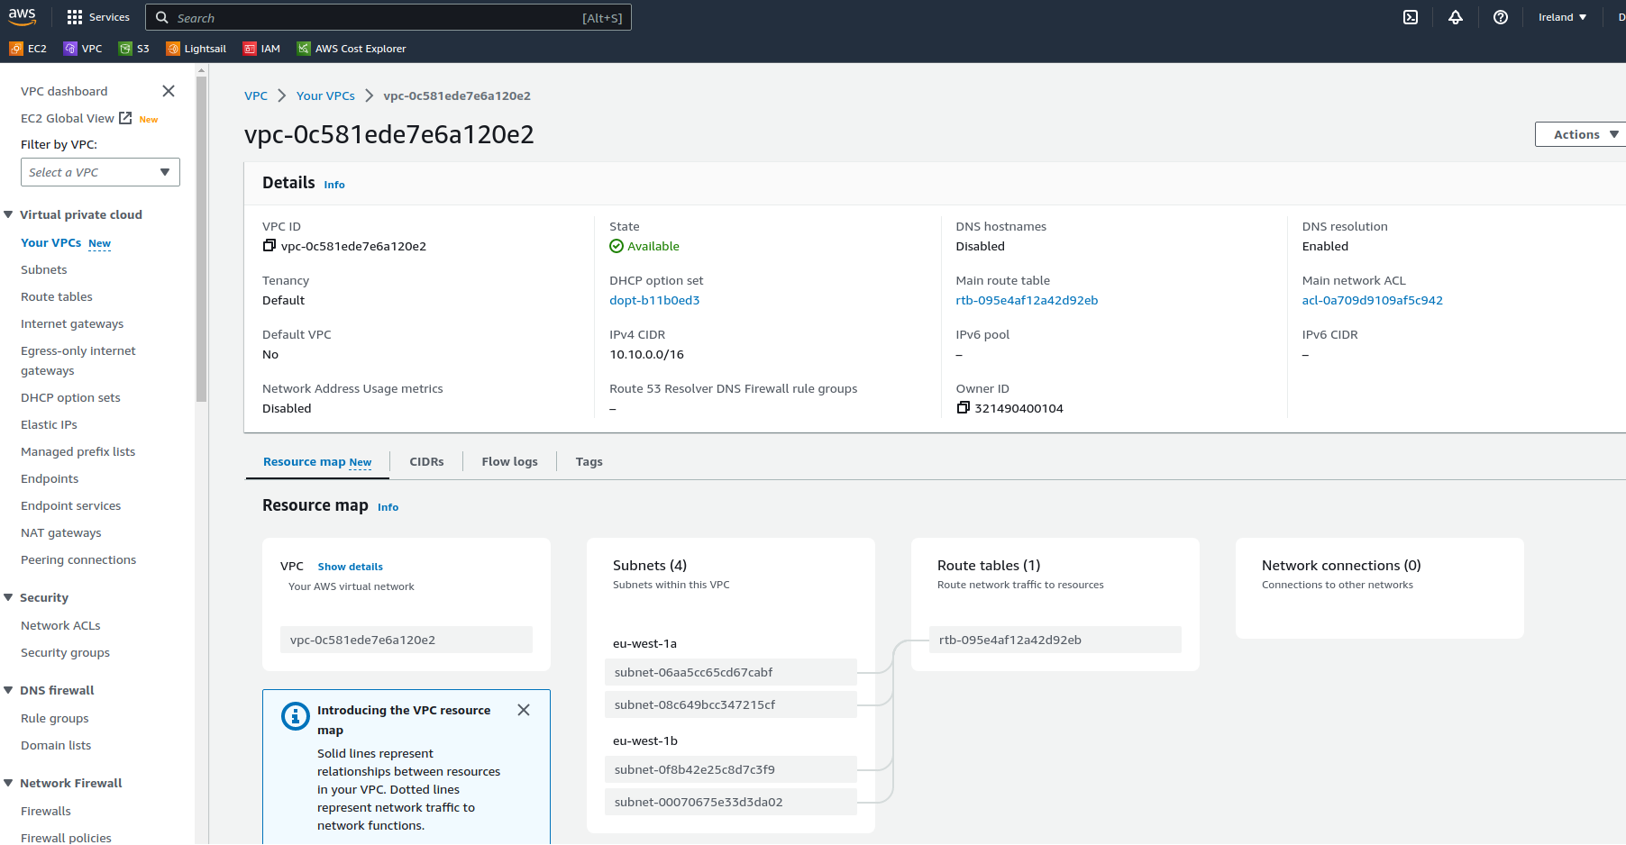Go to Security groups in sidebar

click(65, 652)
